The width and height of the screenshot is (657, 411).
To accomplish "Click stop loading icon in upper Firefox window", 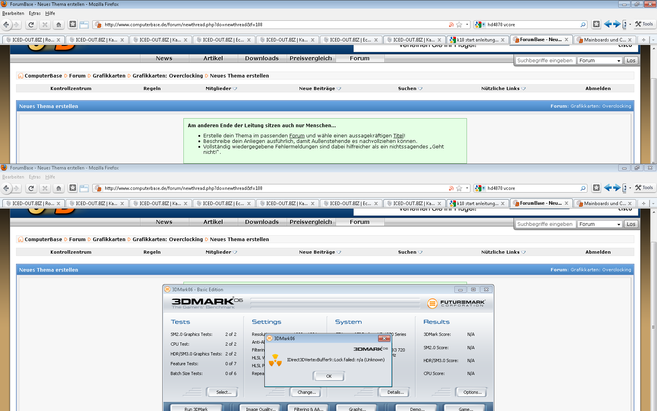I will click(45, 25).
